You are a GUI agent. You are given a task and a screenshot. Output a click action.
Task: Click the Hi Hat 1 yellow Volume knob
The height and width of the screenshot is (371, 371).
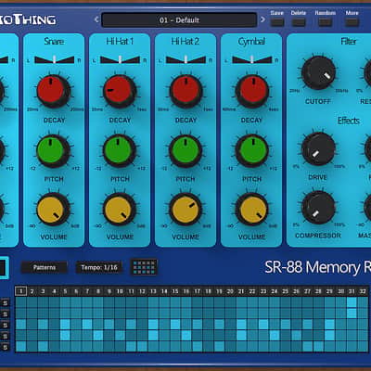point(120,210)
